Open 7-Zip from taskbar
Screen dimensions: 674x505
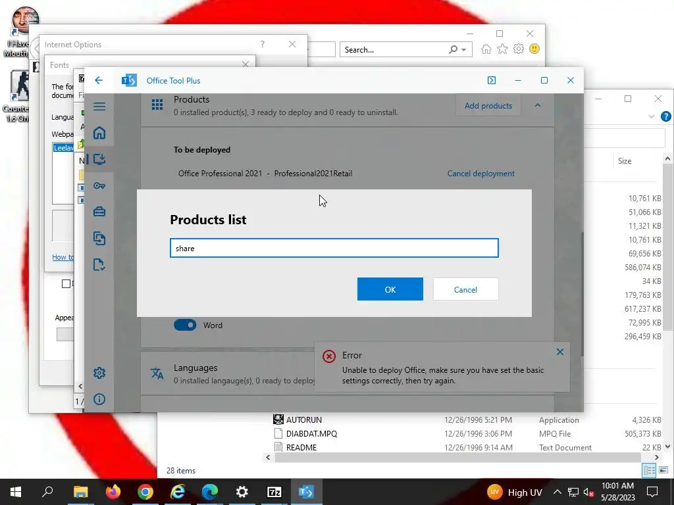click(x=274, y=492)
